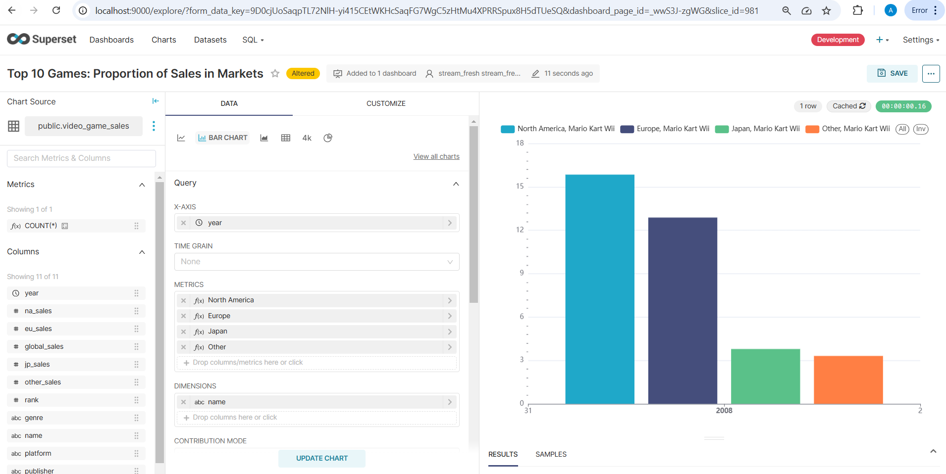Click the dataset table grid icon
Image resolution: width=946 pixels, height=474 pixels.
14,126
